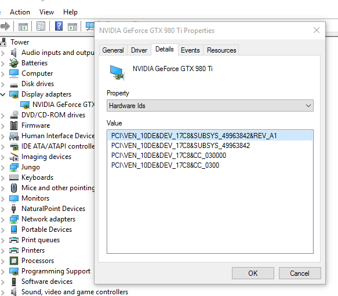This screenshot has height=296, width=338.
Task: Click the OK button
Action: coord(253,273)
